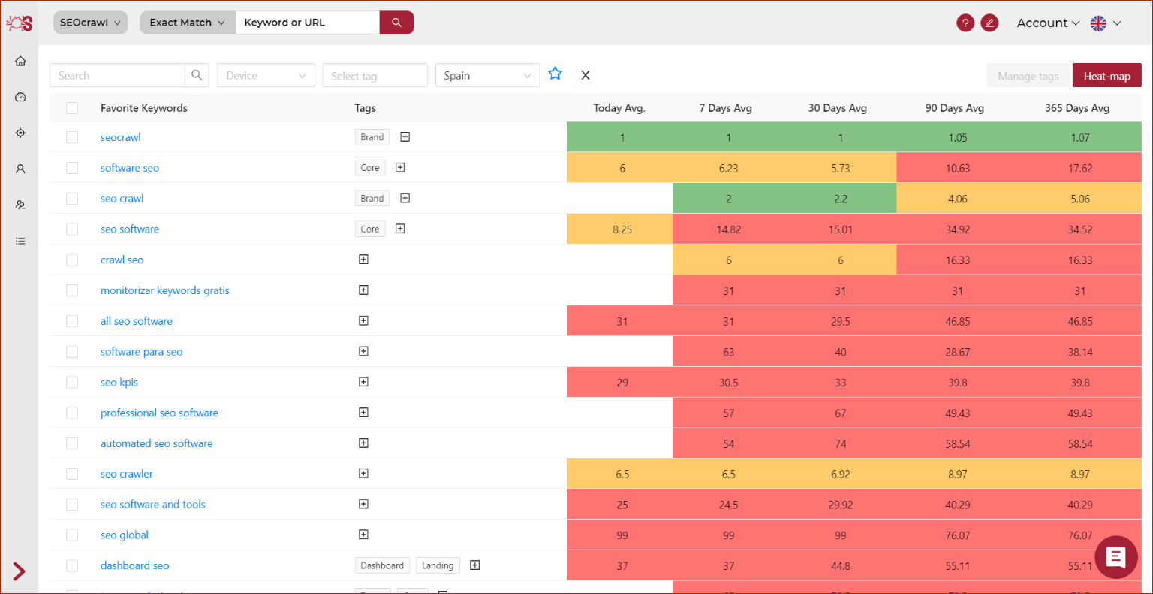
Task: Click the crosshair target icon in sidebar
Action: pos(20,133)
